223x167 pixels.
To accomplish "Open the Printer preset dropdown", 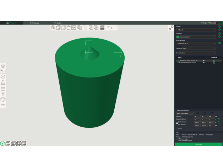I will (196, 30).
